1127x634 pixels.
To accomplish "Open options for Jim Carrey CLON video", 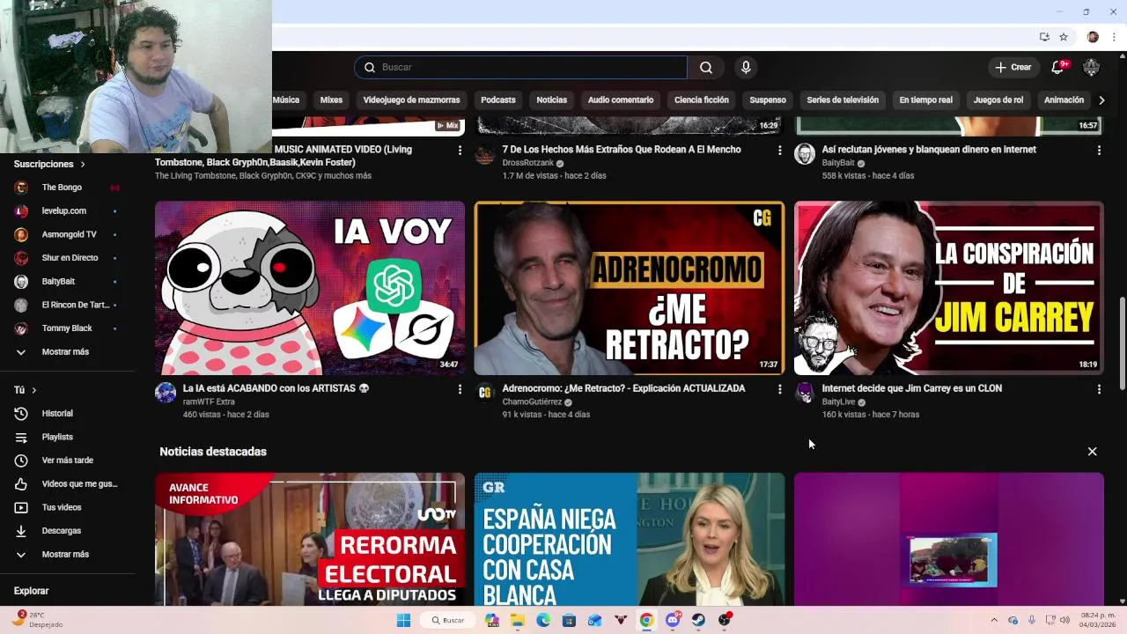I will (x=1099, y=389).
